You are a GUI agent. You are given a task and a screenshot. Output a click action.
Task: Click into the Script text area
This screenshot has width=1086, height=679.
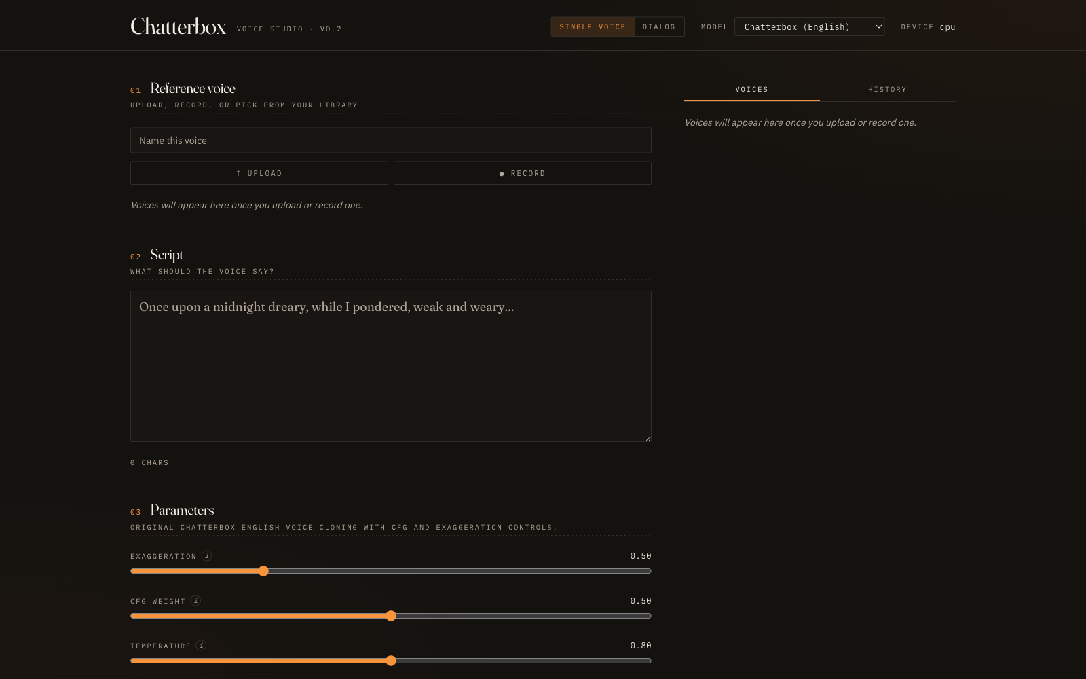(391, 367)
